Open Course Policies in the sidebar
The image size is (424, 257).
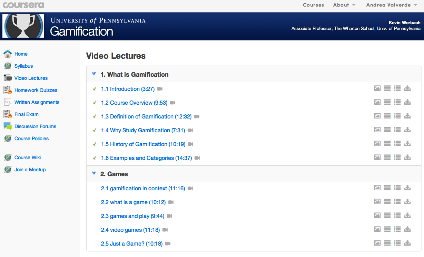(x=31, y=139)
